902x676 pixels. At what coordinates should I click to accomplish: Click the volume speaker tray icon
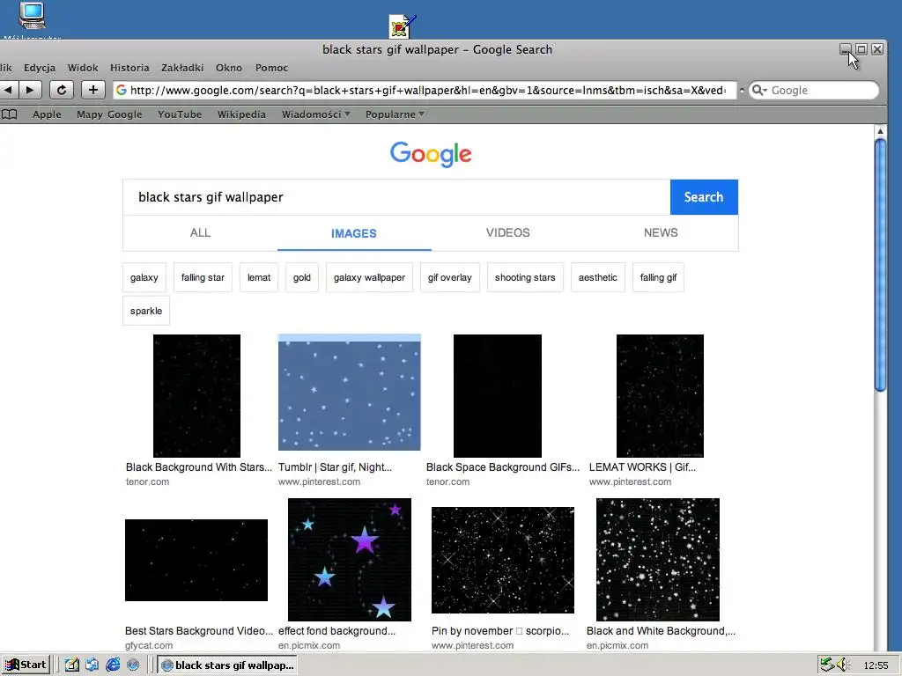[843, 665]
